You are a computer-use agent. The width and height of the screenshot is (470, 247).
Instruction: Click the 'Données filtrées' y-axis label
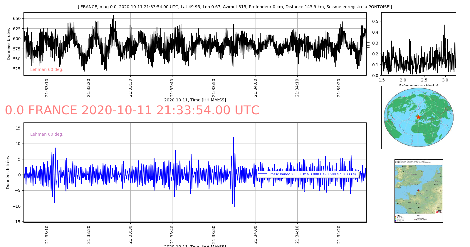tap(8, 172)
